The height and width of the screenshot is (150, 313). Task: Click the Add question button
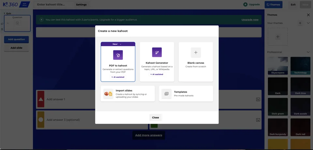[16, 39]
